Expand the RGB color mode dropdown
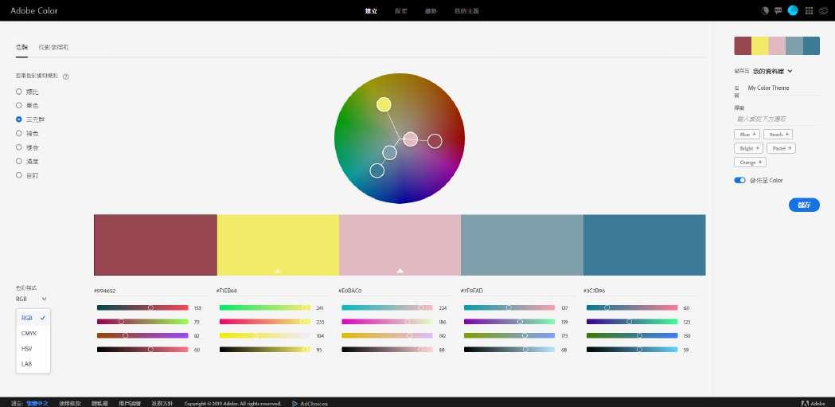 pos(31,299)
